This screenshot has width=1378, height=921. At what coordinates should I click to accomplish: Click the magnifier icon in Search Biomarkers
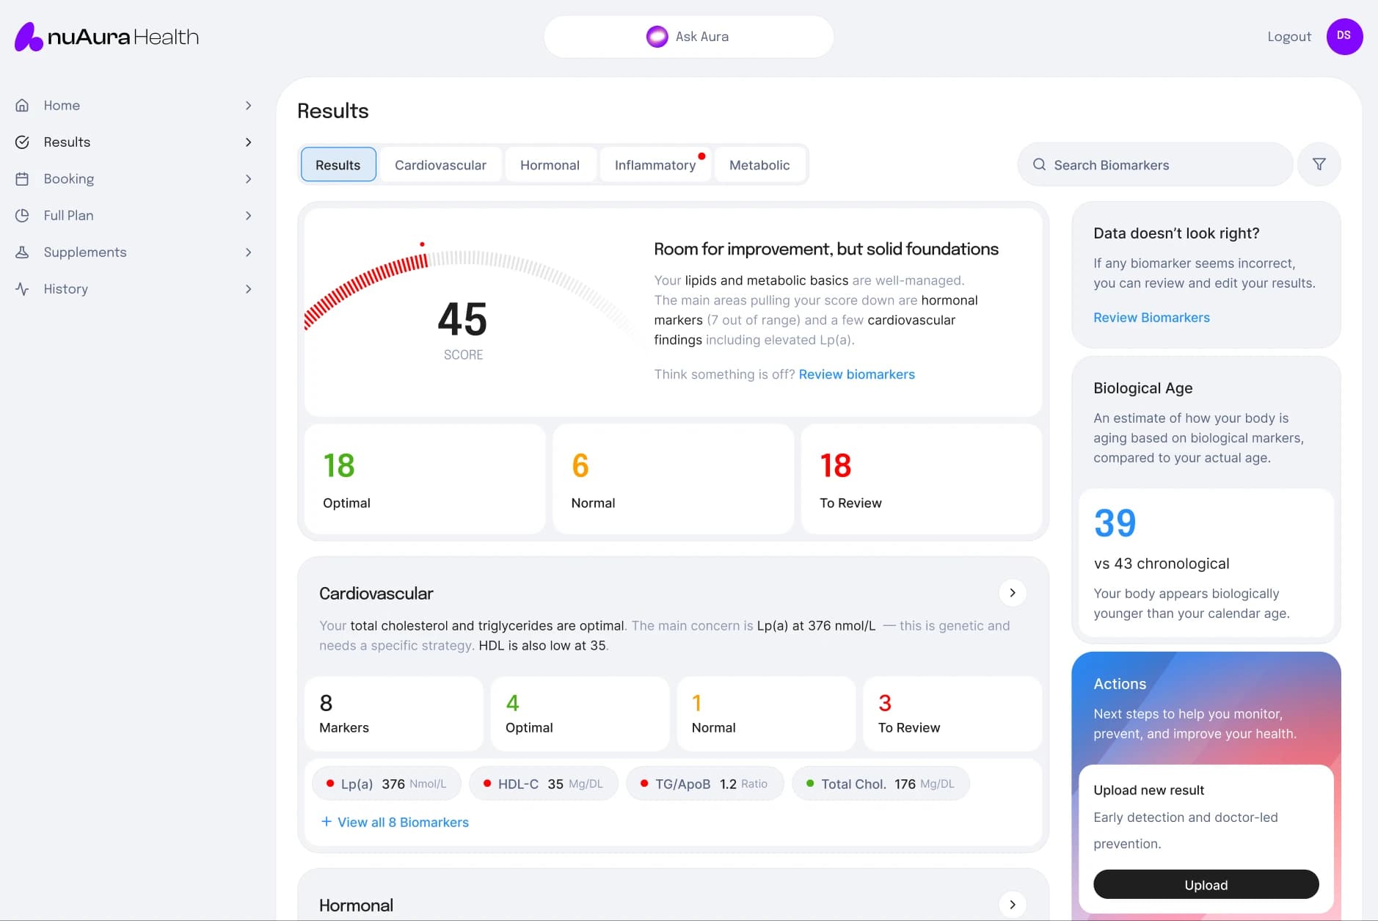point(1039,164)
